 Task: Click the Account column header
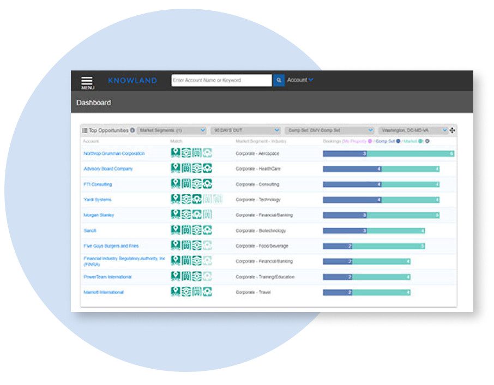point(91,141)
